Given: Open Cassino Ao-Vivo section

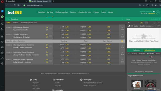Looking at the screenshot, I should (85, 12).
